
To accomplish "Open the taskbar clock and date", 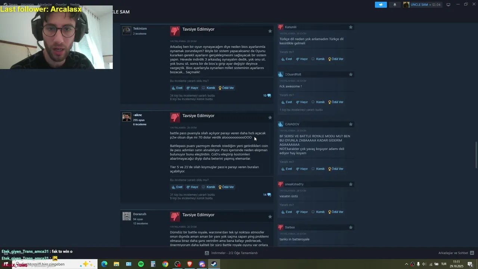I will (x=456, y=264).
